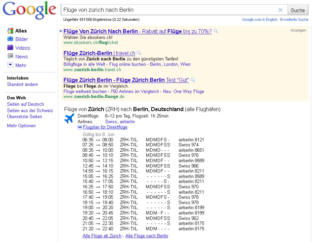Click the Google logo
This screenshot has width=312, height=242.
[29, 10]
